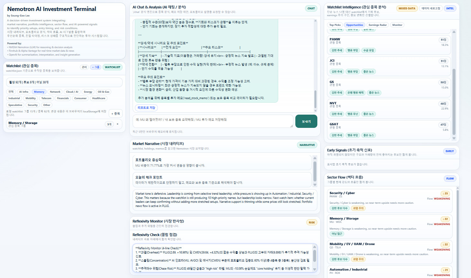This screenshot has height=278, width=471.
Task: Filter watchlist by Telecom
Action: (x=46, y=98)
